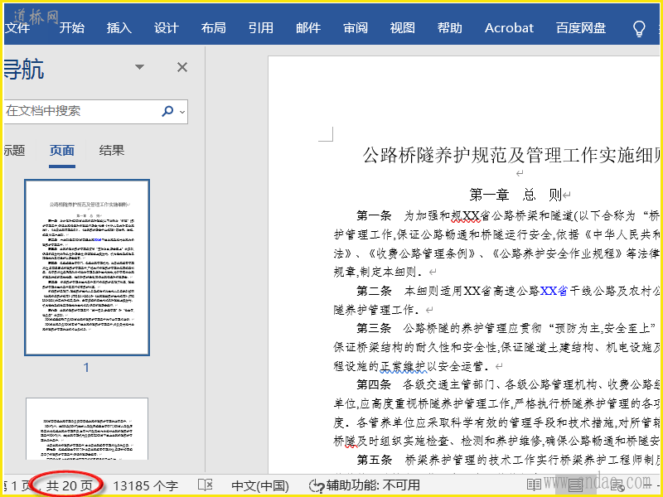This screenshot has width=663, height=497.
Task: Close the navigation pane with X
Action: coord(182,68)
